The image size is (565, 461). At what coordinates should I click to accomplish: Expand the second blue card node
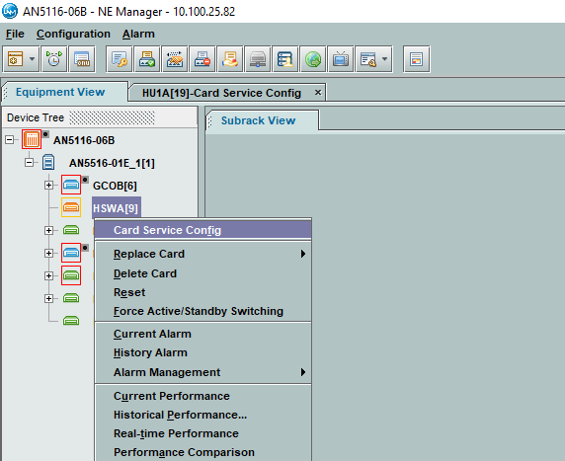pos(48,253)
